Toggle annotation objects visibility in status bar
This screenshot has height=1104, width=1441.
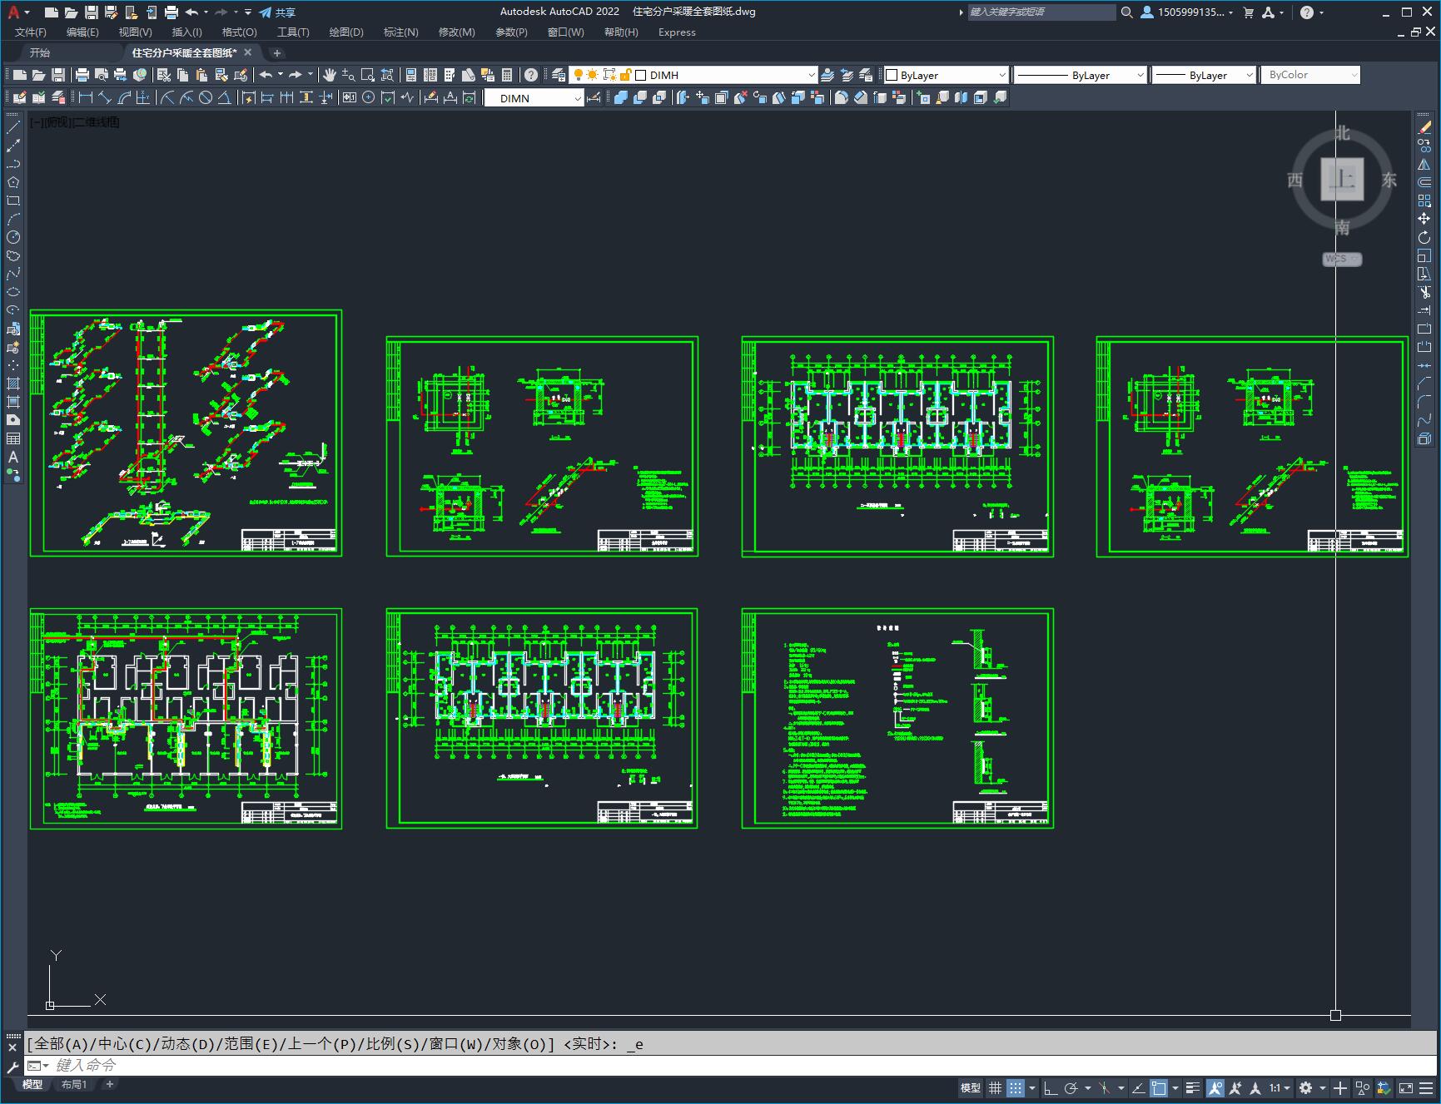point(1215,1087)
